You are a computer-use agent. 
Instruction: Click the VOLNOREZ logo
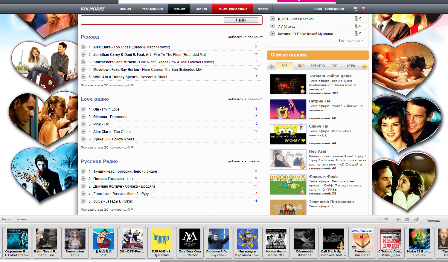coord(92,9)
